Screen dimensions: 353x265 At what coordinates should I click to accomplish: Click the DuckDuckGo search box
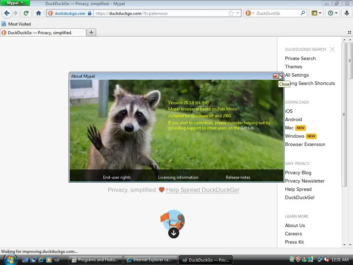coord(278,13)
